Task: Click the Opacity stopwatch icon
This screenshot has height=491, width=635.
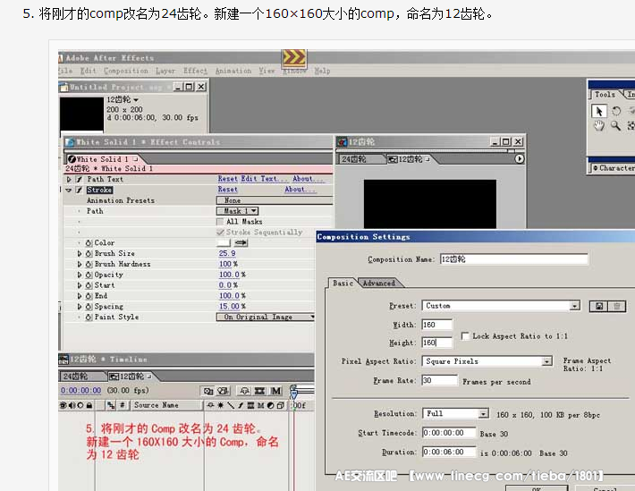Action: coord(89,275)
